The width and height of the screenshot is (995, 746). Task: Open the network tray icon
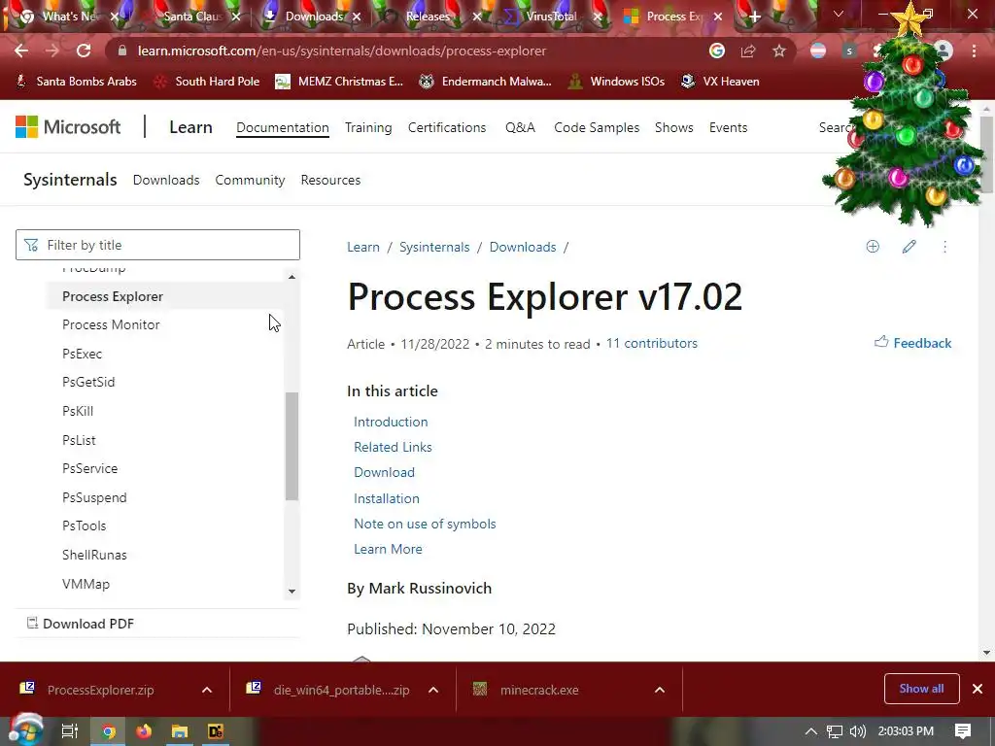[x=835, y=731]
